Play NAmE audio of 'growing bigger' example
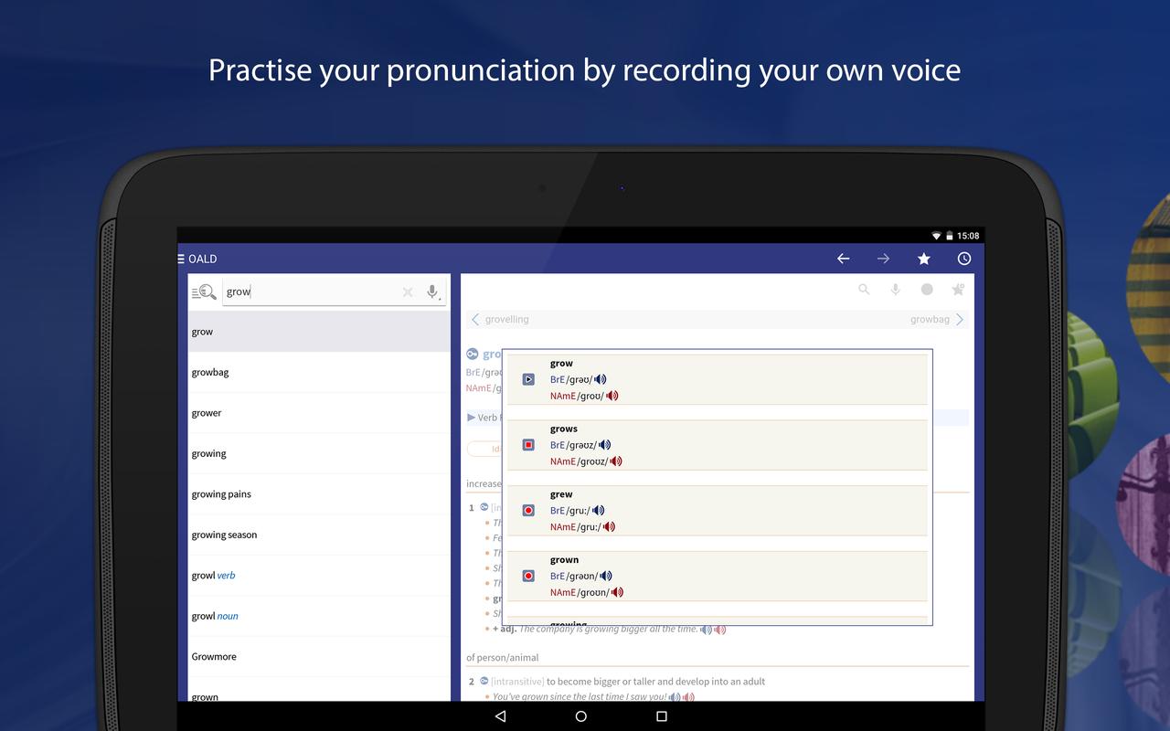 tap(720, 630)
